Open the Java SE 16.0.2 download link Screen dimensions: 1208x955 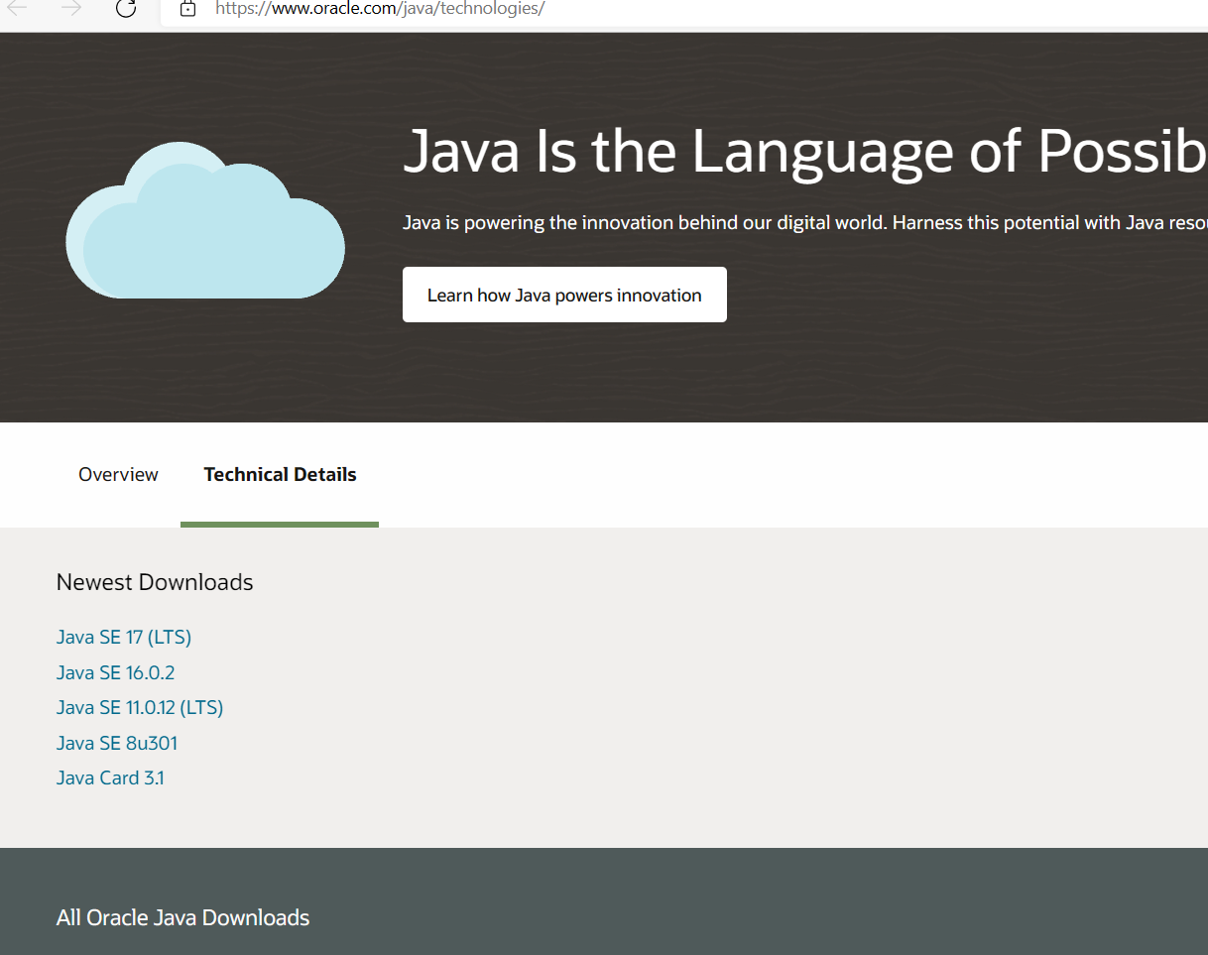coord(115,673)
